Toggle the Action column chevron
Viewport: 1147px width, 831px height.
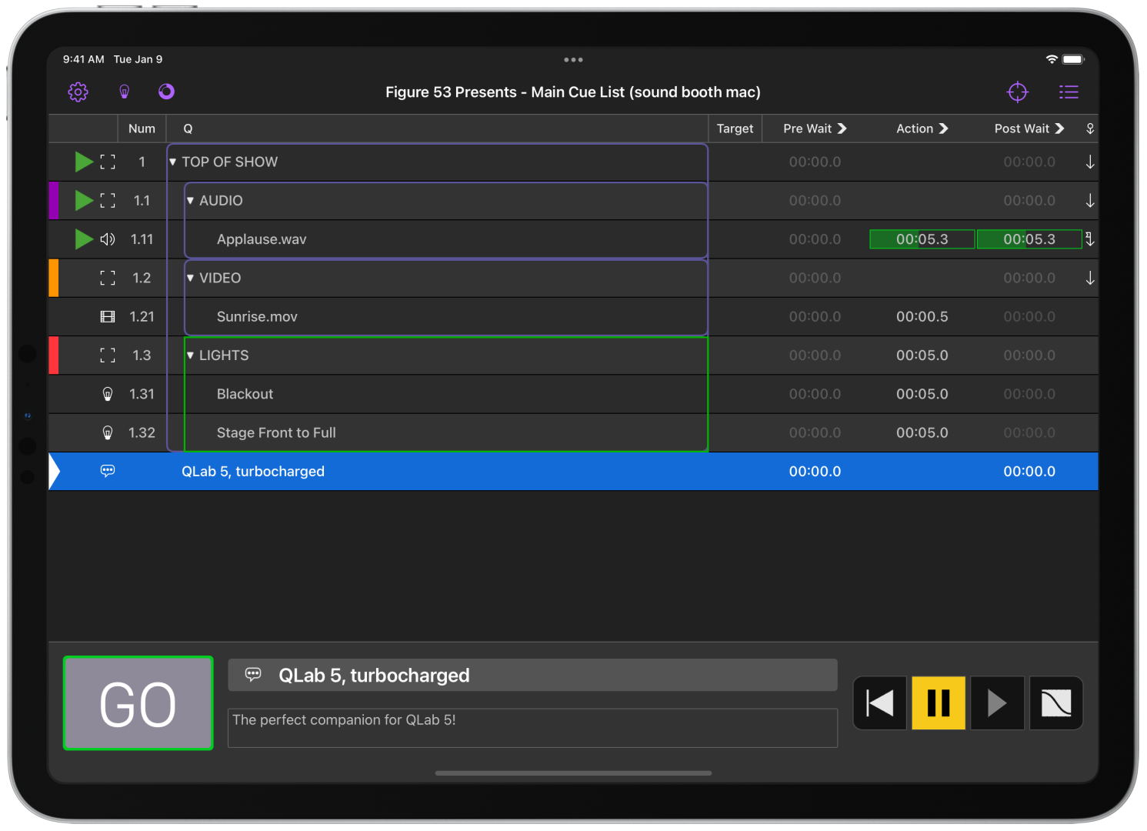944,128
